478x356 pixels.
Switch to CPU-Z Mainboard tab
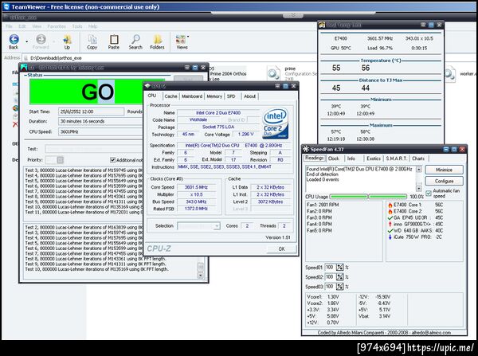192,96
